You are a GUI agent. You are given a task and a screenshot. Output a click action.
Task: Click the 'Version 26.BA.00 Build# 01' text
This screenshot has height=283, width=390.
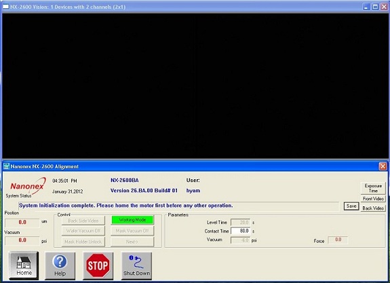point(144,191)
